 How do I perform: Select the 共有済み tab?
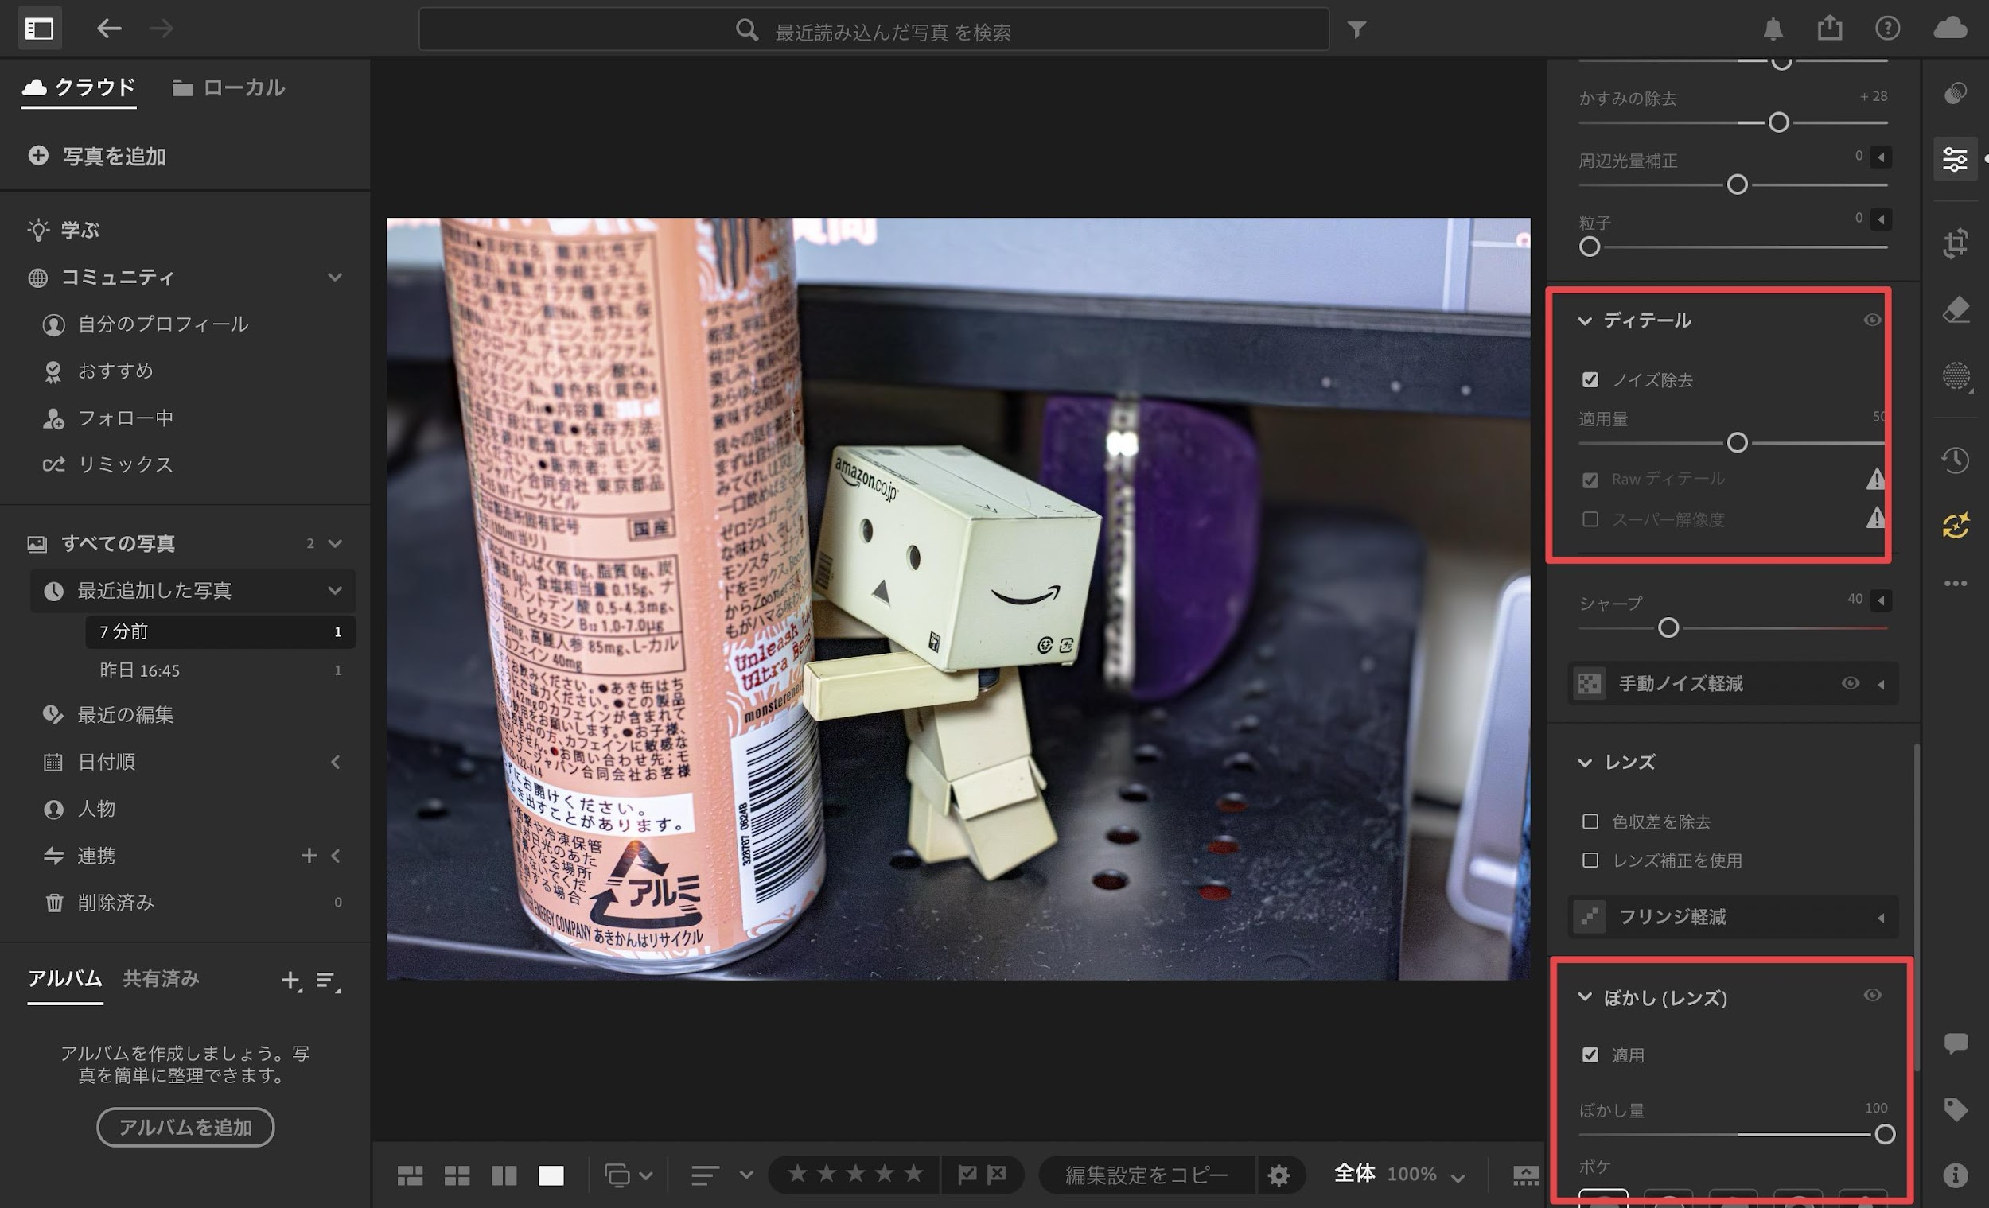click(x=161, y=979)
